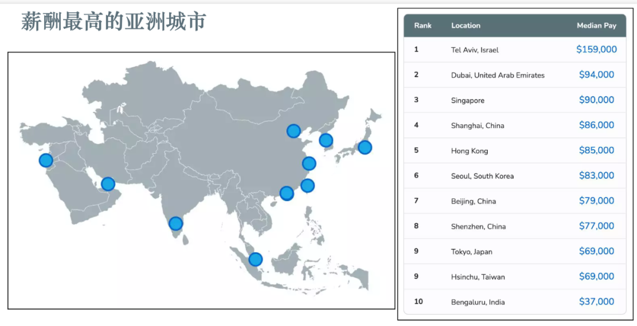This screenshot has width=637, height=326.
Task: Click the Hong Kong location cell
Action: [469, 151]
